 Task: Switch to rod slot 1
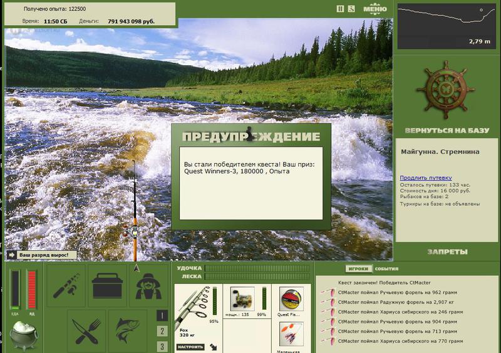(162, 315)
